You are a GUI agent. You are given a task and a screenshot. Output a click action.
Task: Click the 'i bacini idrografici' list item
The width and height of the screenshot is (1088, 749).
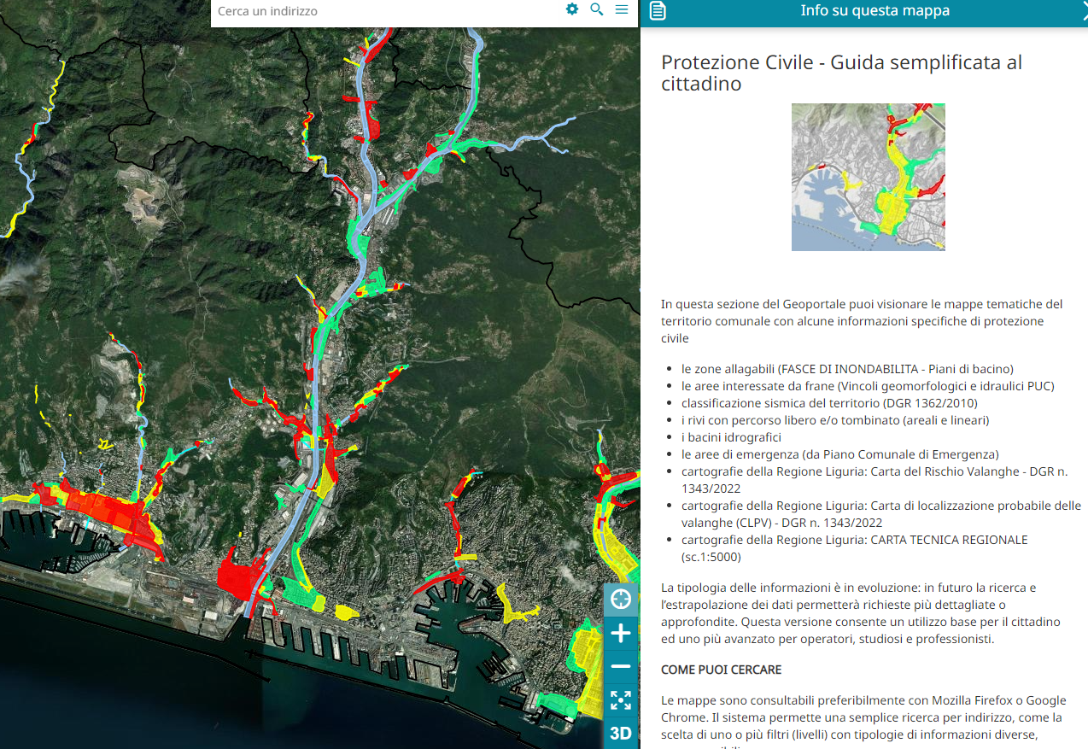[x=731, y=437]
